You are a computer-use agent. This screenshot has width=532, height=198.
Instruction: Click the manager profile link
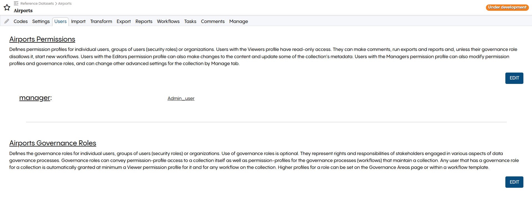(35, 98)
